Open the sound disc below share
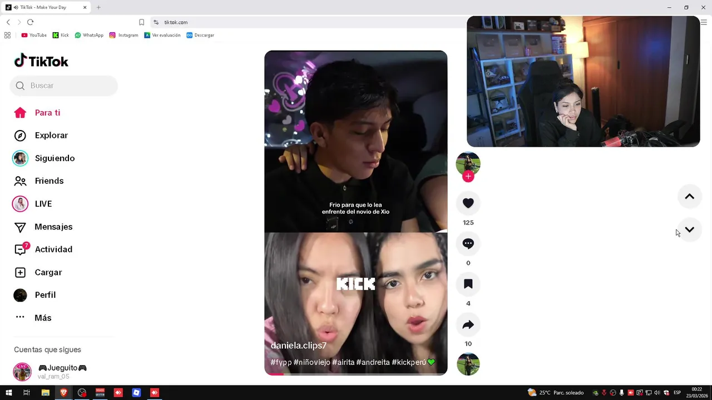Image resolution: width=712 pixels, height=400 pixels. tap(468, 364)
